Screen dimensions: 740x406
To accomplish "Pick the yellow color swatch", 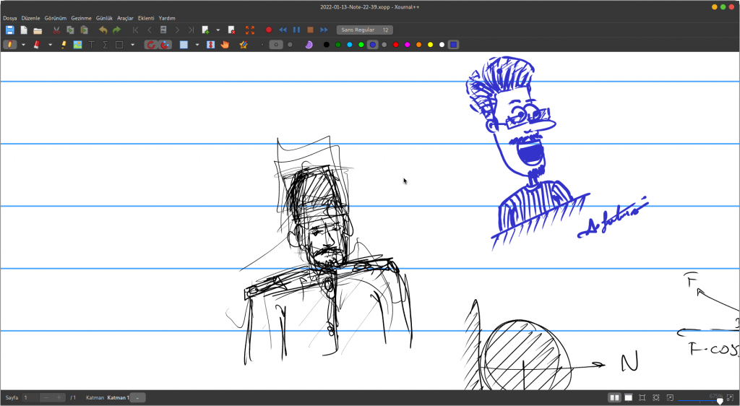I will point(431,45).
